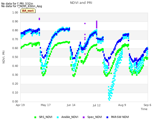Image resolution: width=163 pixels, height=122 pixels.
Task: Click the 0.00 y-axis tick label
Action: click(15, 101)
